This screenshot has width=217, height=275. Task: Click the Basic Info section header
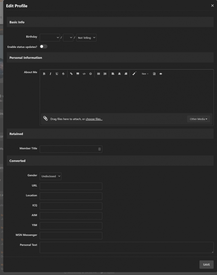[110, 22]
